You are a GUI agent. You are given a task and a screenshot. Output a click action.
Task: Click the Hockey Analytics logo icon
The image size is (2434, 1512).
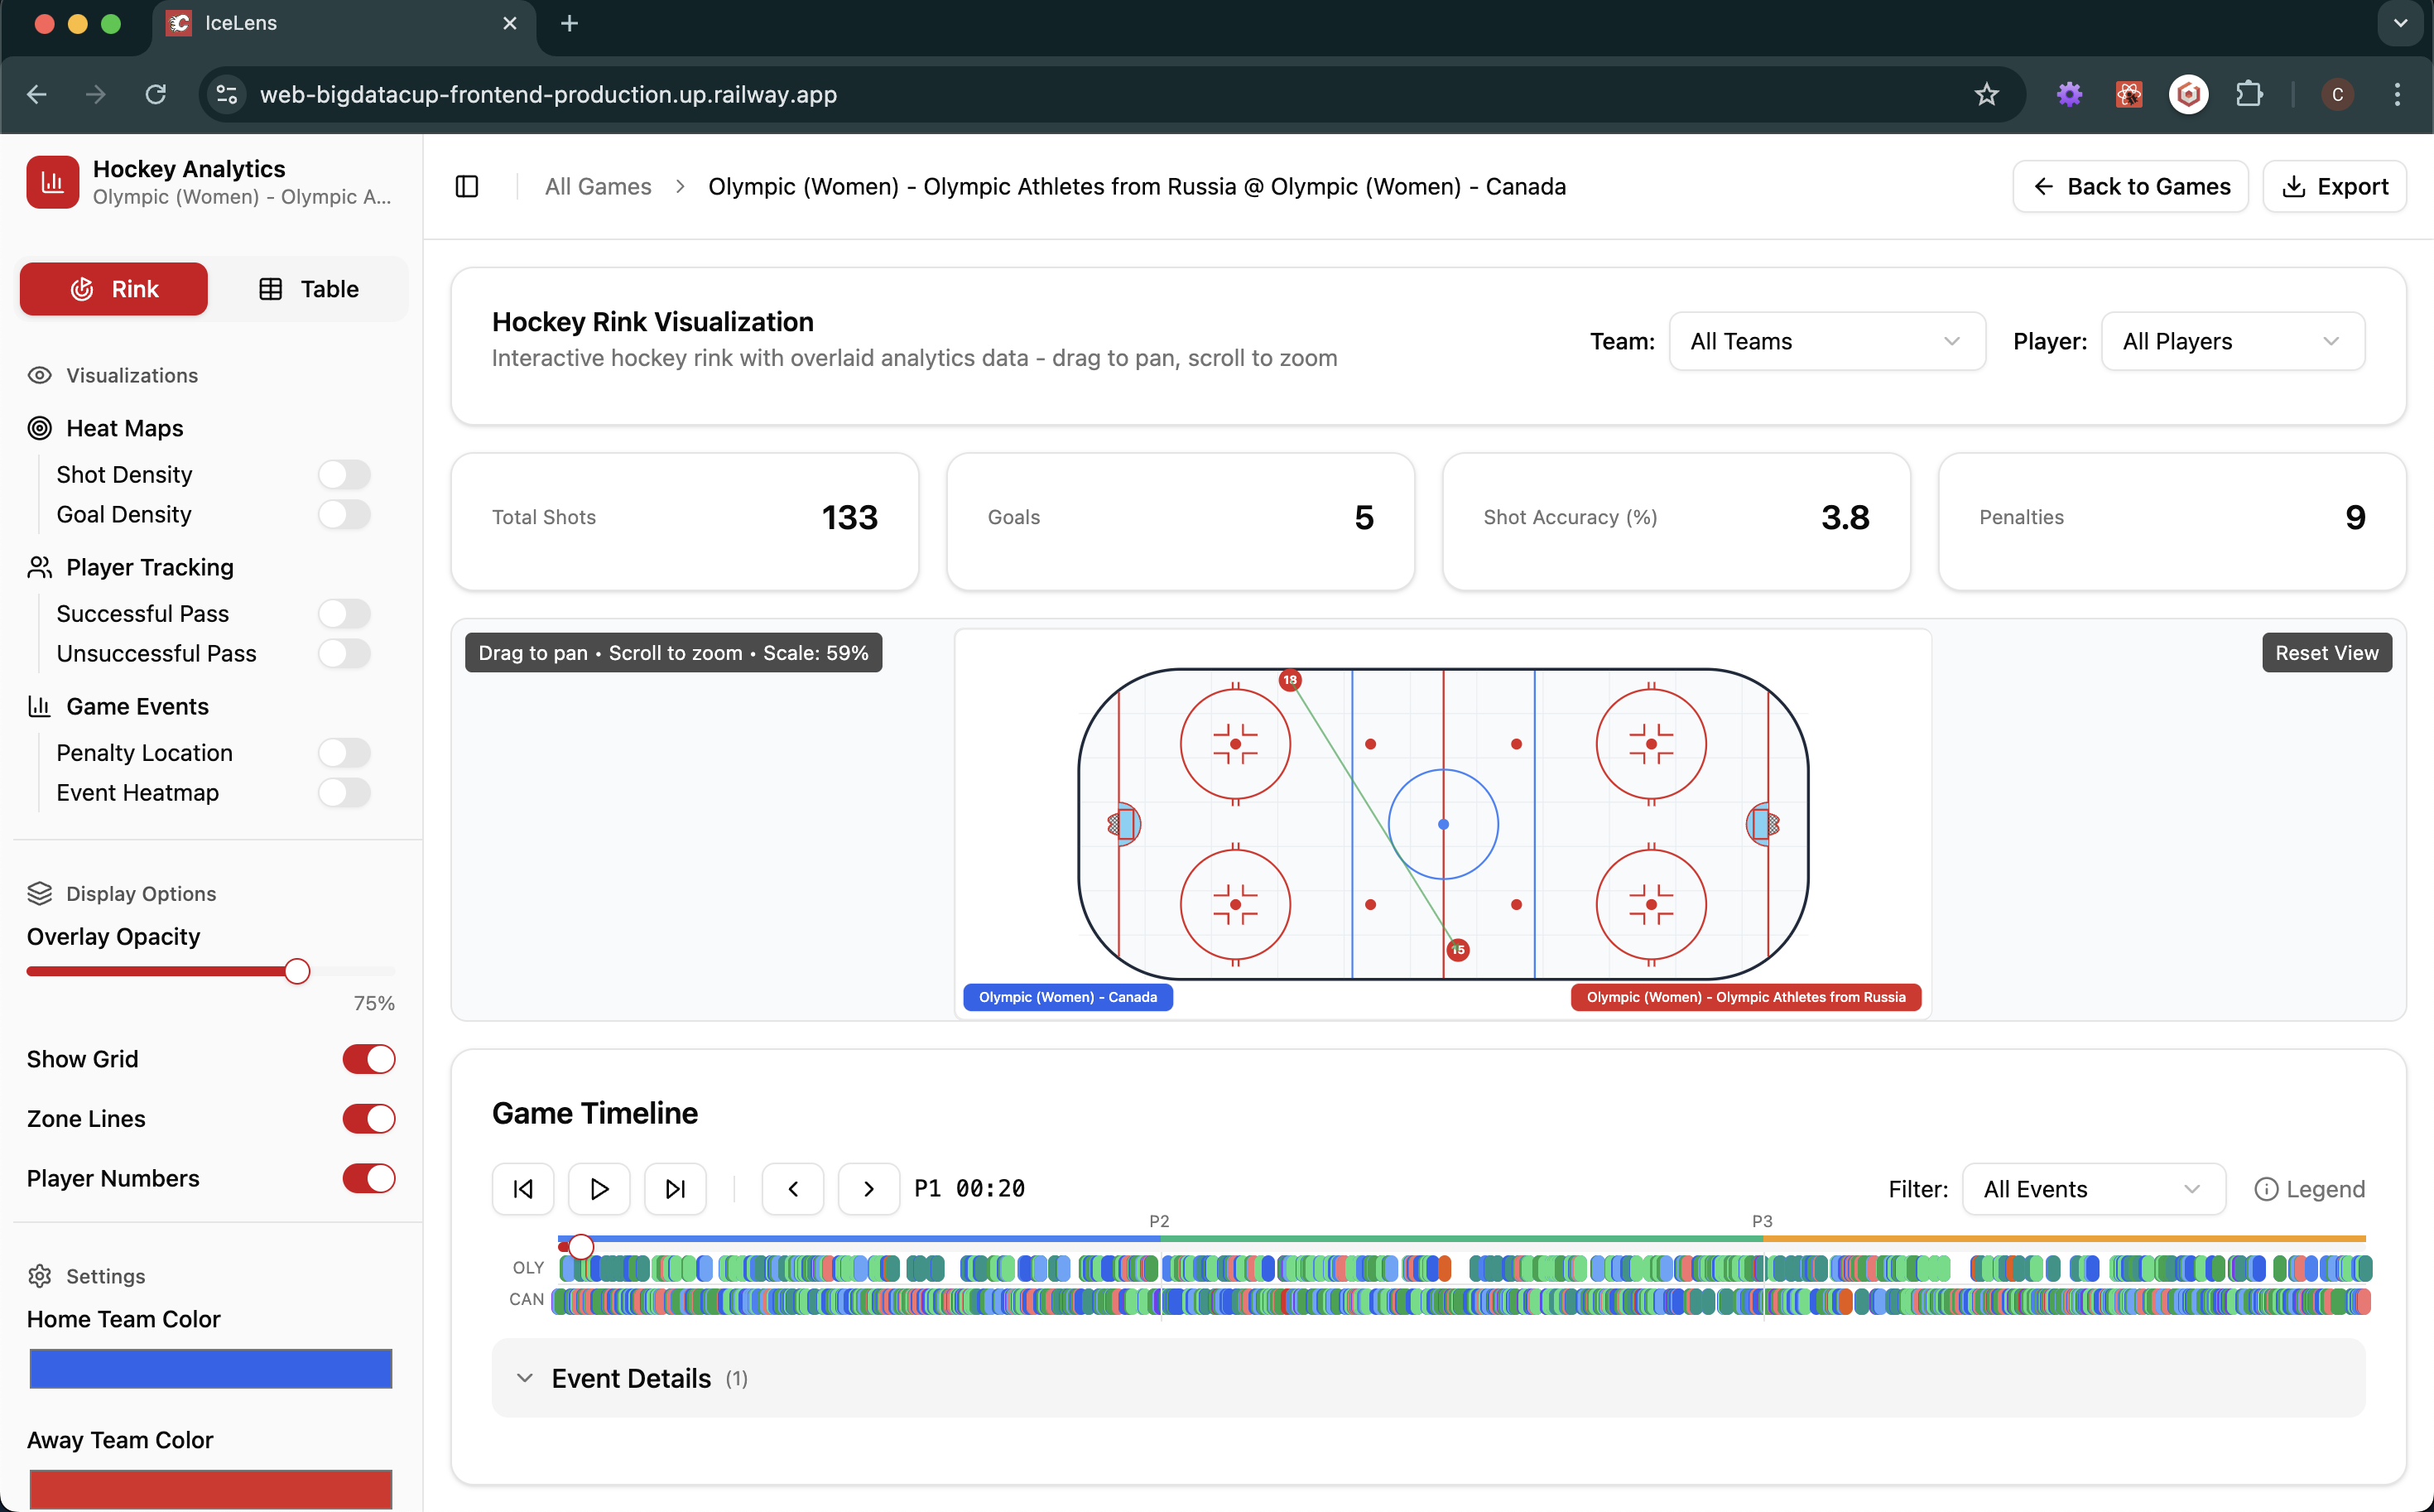click(53, 182)
